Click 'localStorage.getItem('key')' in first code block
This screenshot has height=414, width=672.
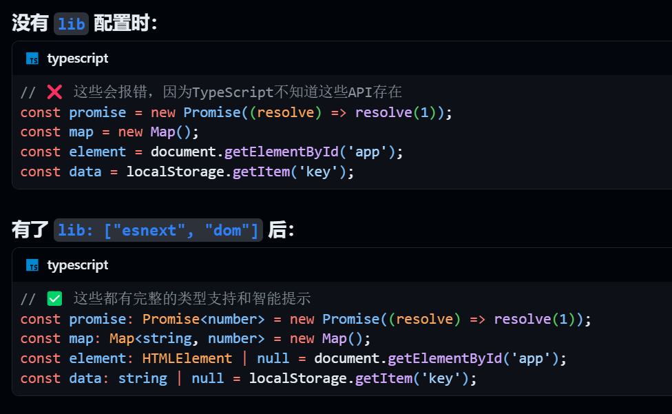pos(236,172)
